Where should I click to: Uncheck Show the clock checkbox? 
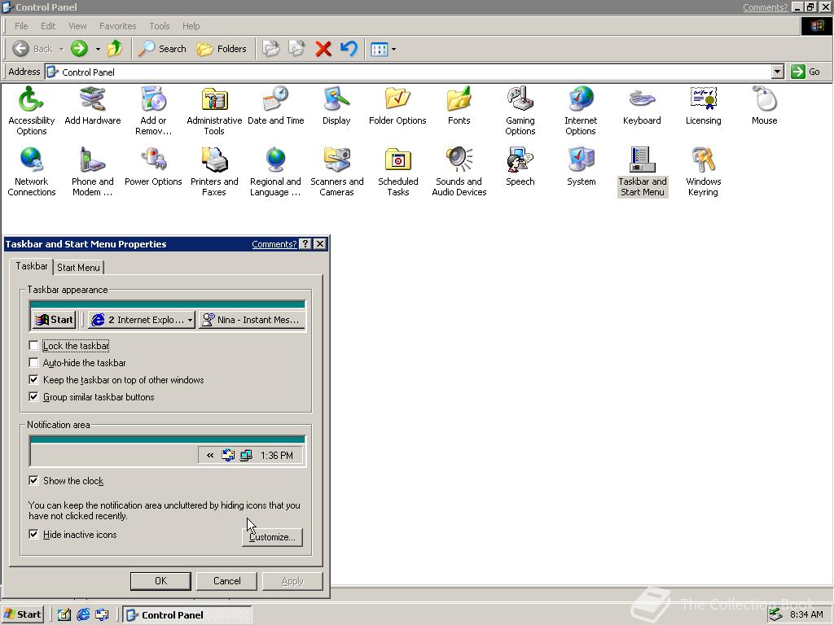point(34,481)
